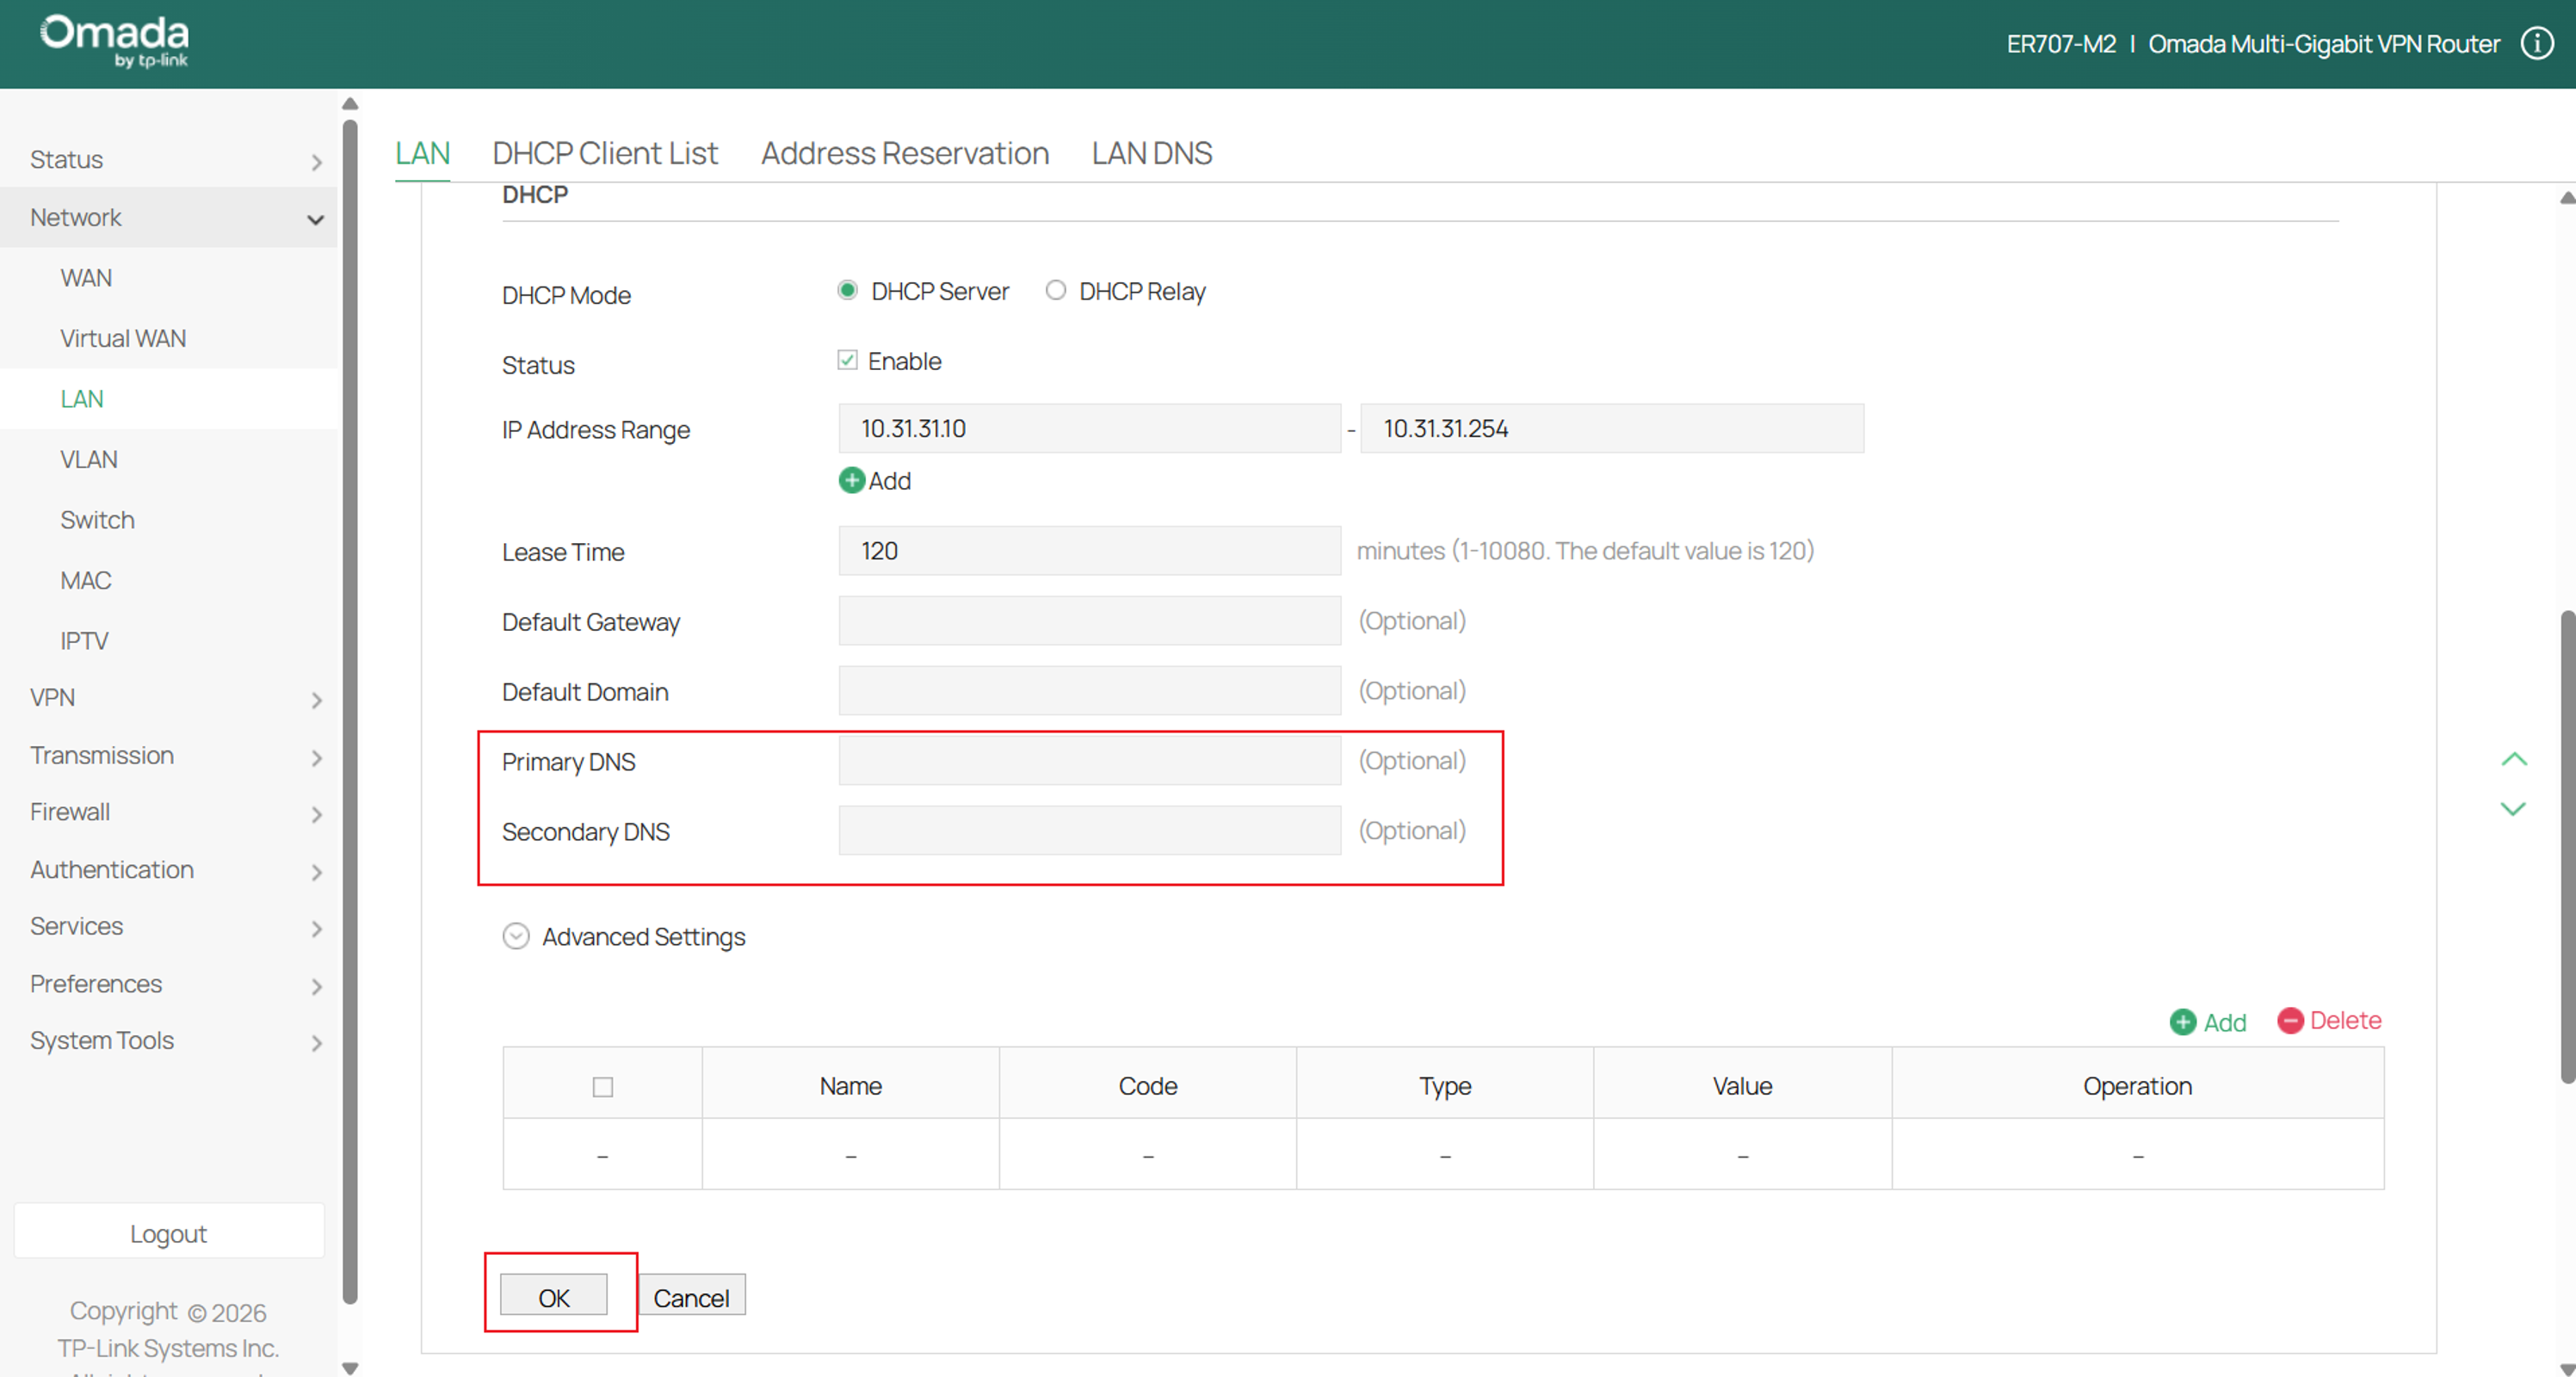Expand the Authentication sidebar menu
Viewport: 2576px width, 1377px height.
[169, 869]
